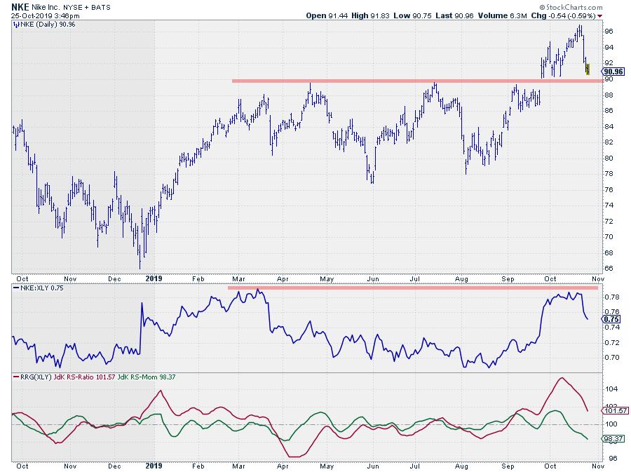Click the 66 label on the price axis
This screenshot has width=631, height=472.
tap(609, 269)
